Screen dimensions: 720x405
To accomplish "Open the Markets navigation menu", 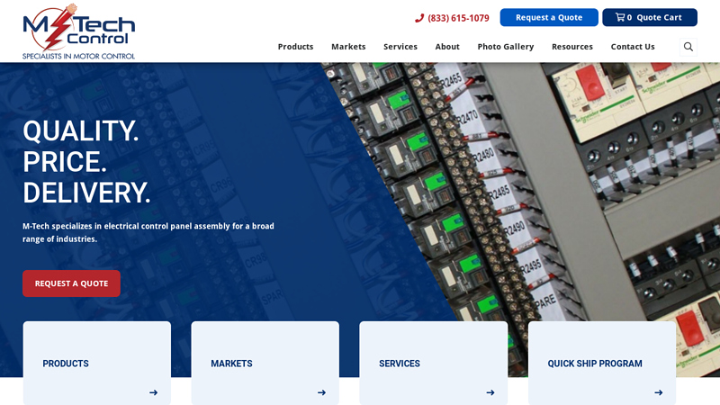I will [348, 47].
